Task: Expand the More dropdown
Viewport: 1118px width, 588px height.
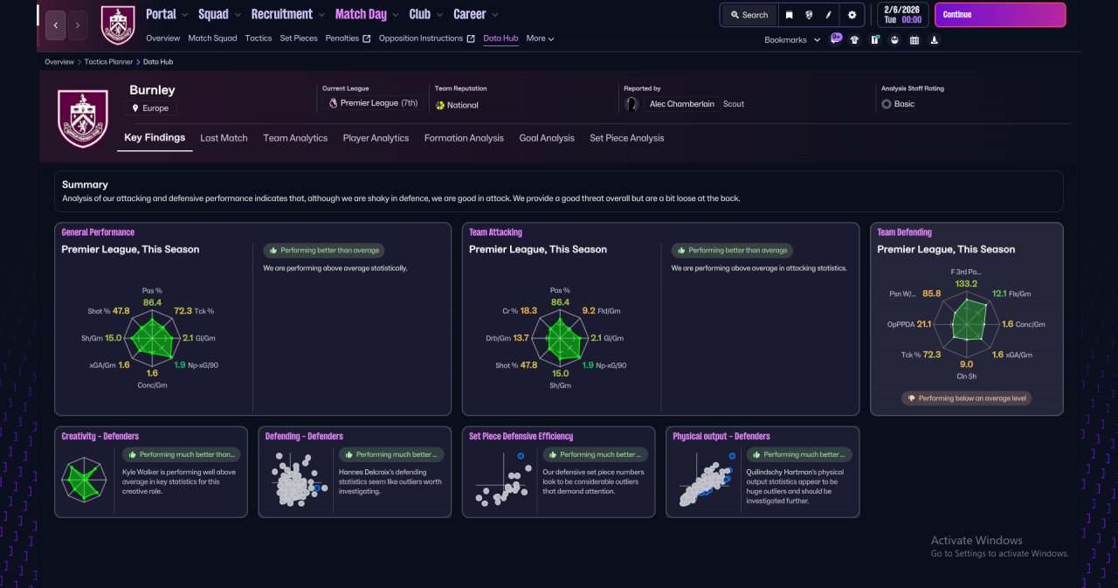Action: coord(540,38)
